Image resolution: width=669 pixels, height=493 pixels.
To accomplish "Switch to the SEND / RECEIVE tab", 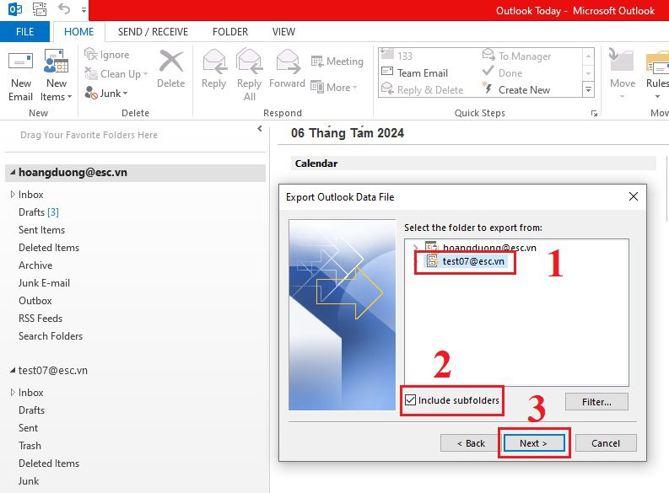I will pos(153,31).
